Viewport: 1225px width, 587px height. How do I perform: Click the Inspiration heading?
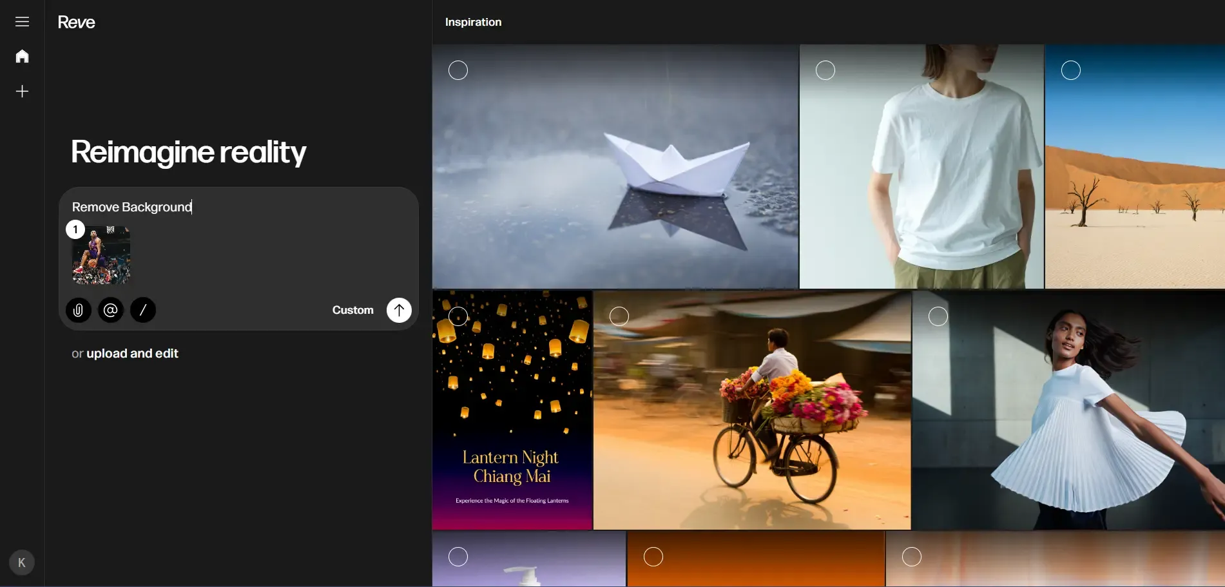pyautogui.click(x=473, y=22)
